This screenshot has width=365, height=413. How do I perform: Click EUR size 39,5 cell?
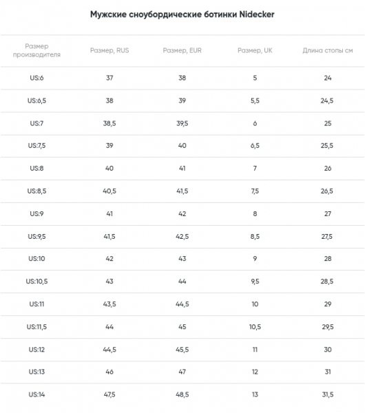182,123
